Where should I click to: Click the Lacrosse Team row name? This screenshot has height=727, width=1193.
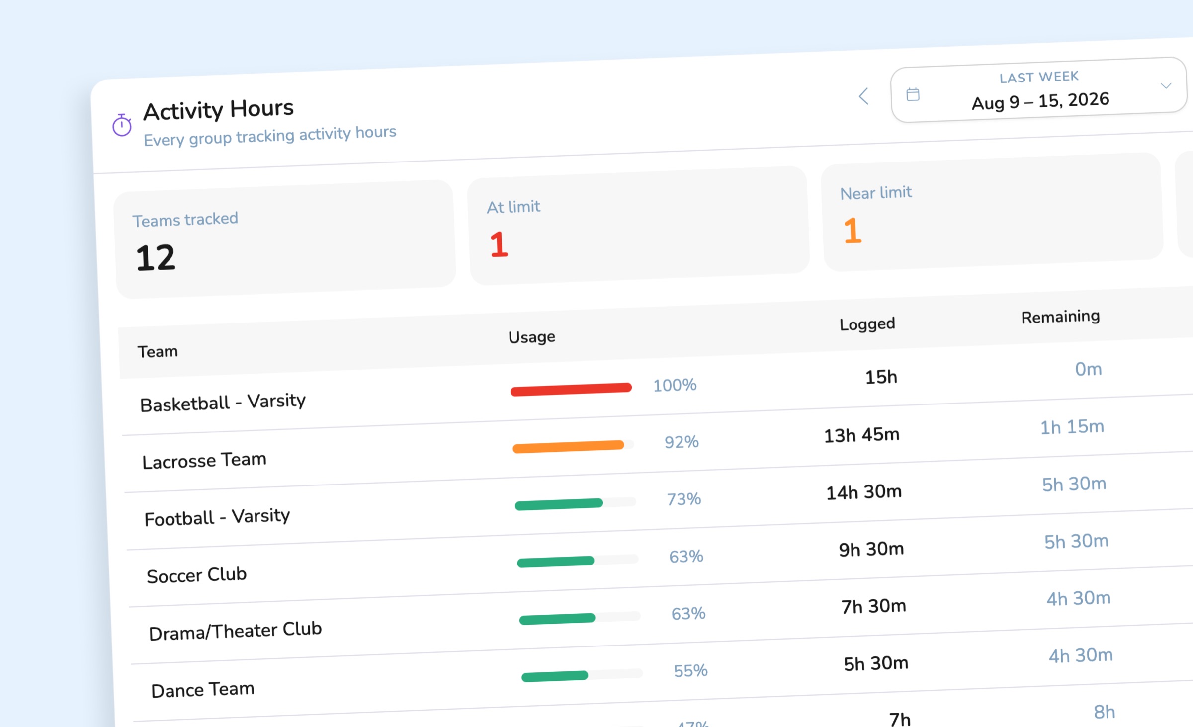pyautogui.click(x=204, y=460)
